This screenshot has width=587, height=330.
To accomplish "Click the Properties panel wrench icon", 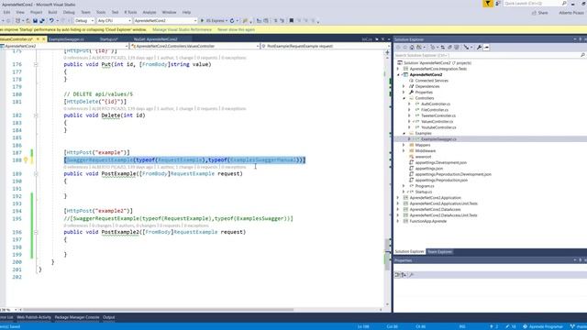I will pos(412,275).
